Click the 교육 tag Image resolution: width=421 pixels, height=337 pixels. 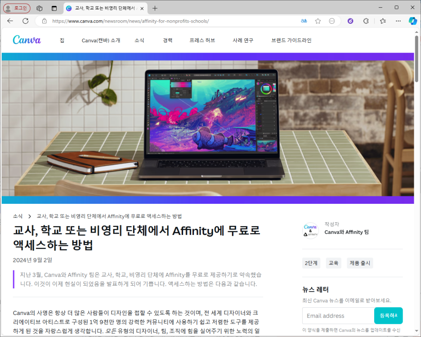click(x=333, y=263)
